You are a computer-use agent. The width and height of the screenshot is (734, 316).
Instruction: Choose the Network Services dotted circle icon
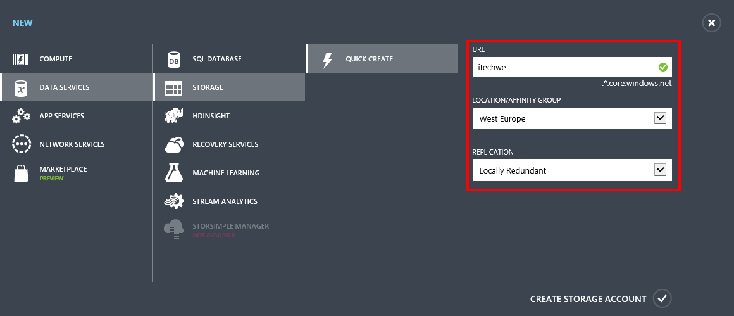point(21,144)
